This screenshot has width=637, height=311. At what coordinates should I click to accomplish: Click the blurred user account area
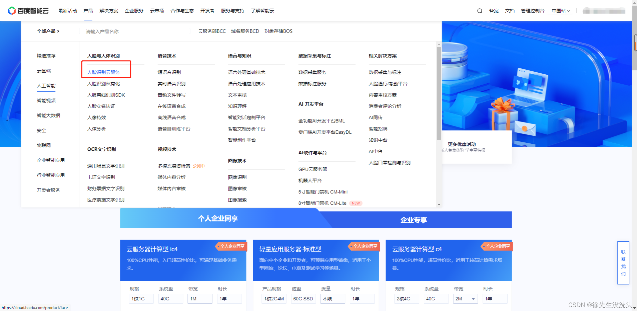point(604,11)
